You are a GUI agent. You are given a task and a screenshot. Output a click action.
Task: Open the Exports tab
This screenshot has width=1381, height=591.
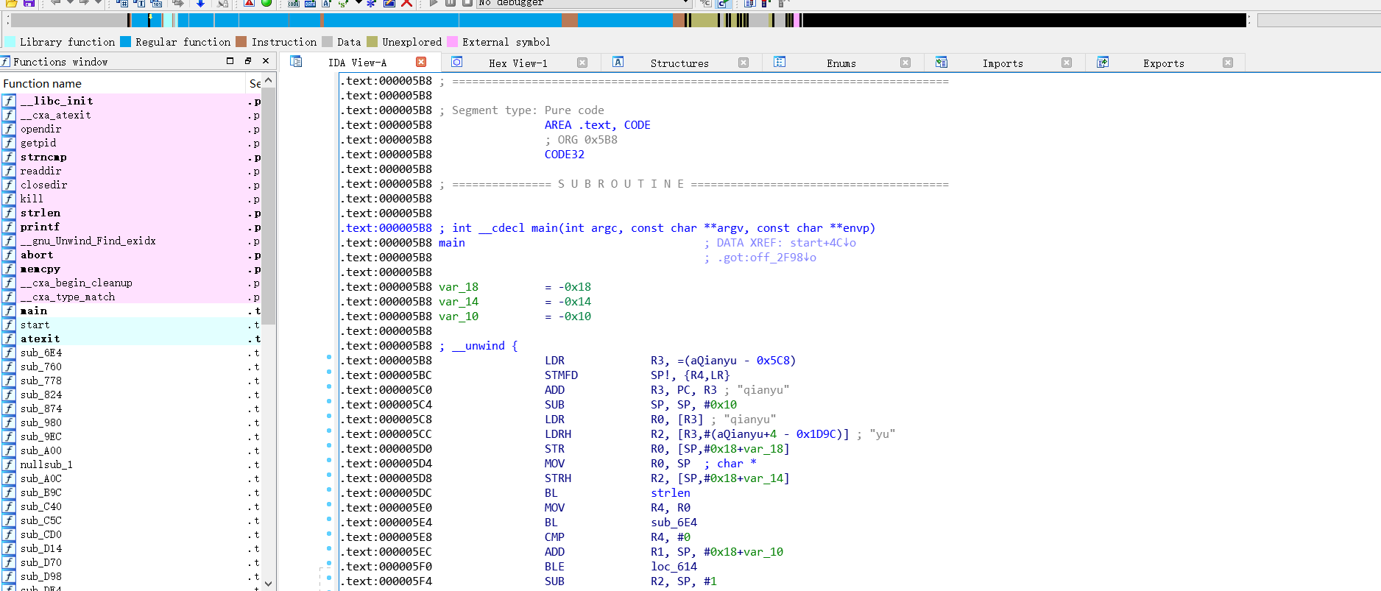point(1164,63)
